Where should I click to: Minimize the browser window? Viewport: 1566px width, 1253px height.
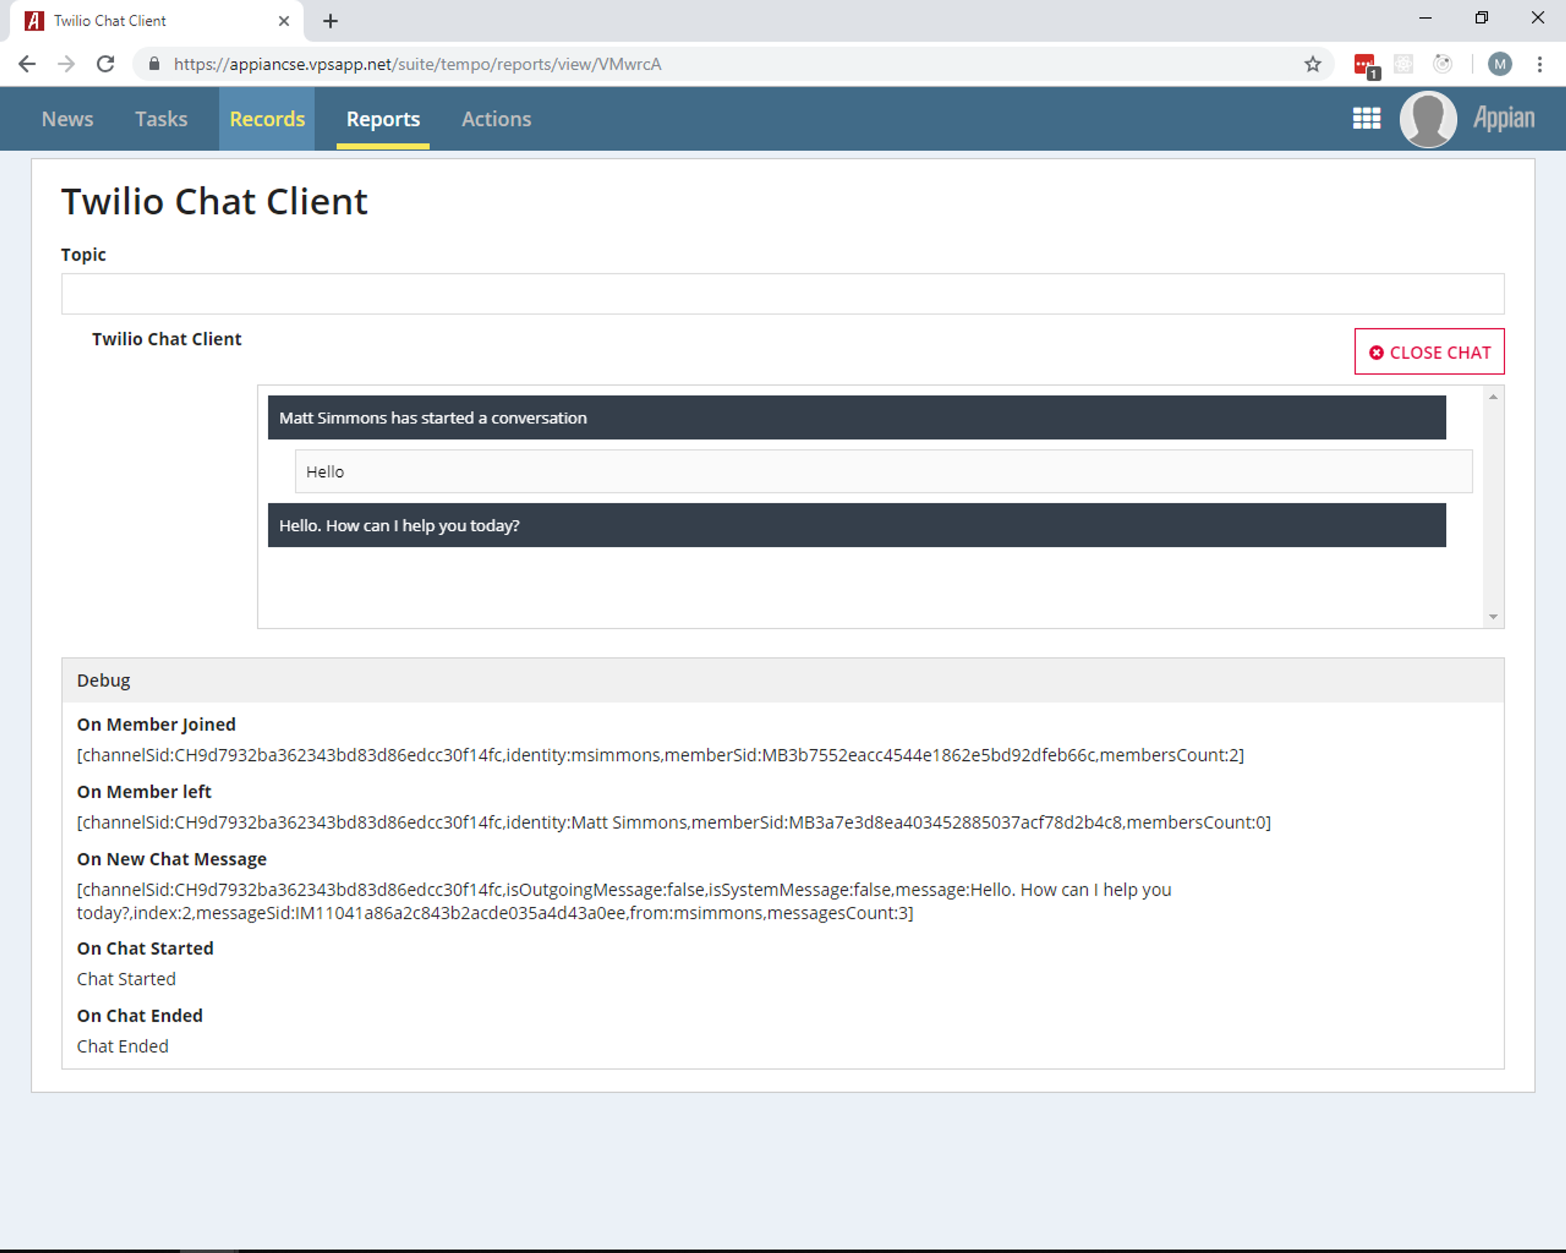tap(1425, 18)
